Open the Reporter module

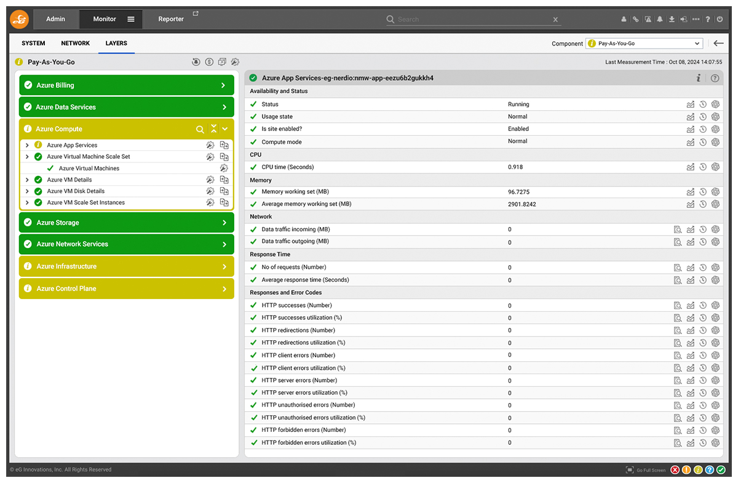click(x=171, y=19)
